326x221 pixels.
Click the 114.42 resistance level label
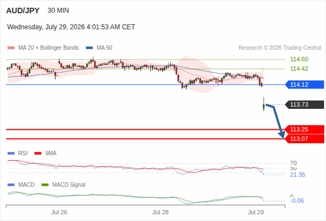click(299, 69)
